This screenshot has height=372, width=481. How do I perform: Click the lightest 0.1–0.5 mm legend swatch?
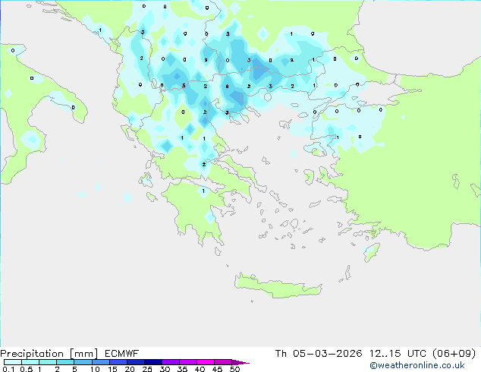[13, 362]
